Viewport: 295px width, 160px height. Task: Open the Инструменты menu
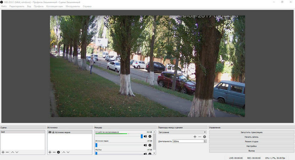(x=73, y=6)
